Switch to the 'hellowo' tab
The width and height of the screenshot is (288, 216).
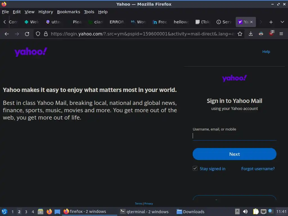[181, 22]
